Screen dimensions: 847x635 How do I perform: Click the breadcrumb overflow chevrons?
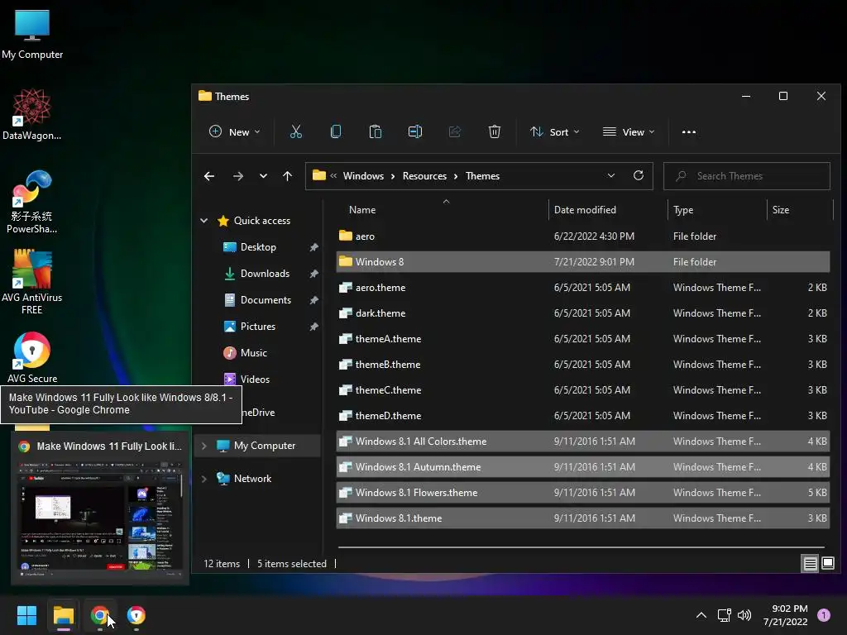coord(333,175)
